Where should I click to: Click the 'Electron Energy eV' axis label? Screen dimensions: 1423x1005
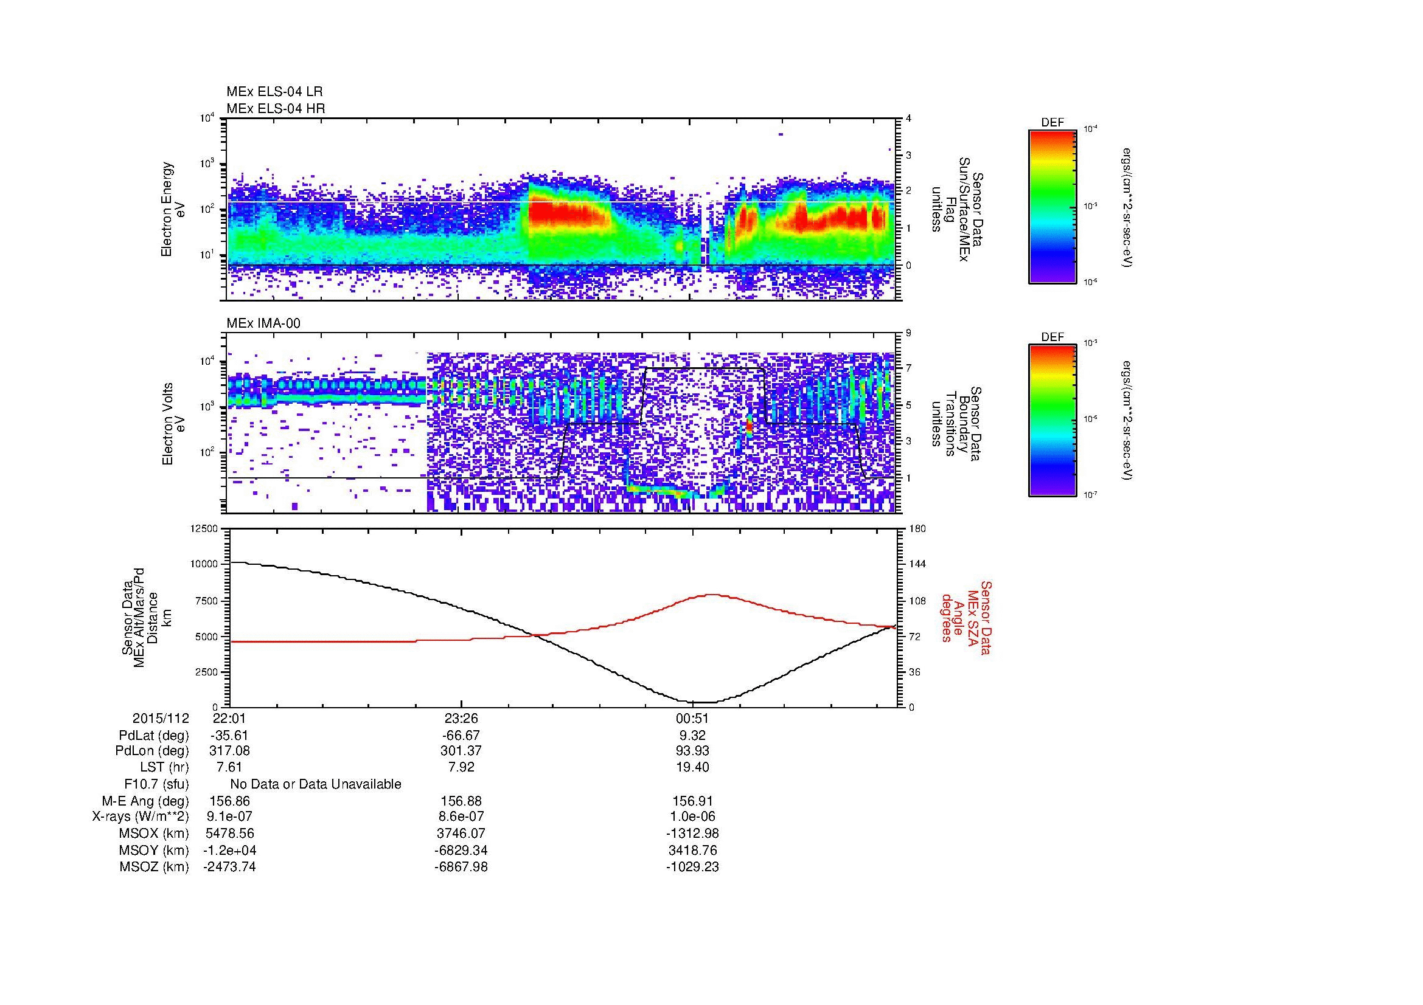(x=173, y=209)
